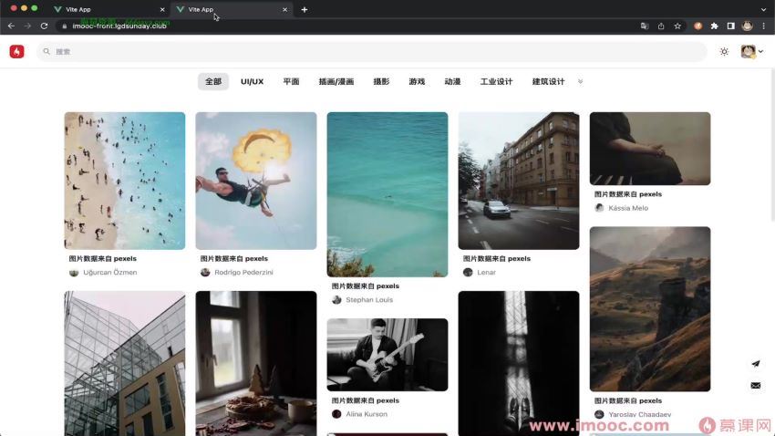Screen dimensions: 775x436
Task: Reload the page with refresh icon
Action: tap(44, 26)
